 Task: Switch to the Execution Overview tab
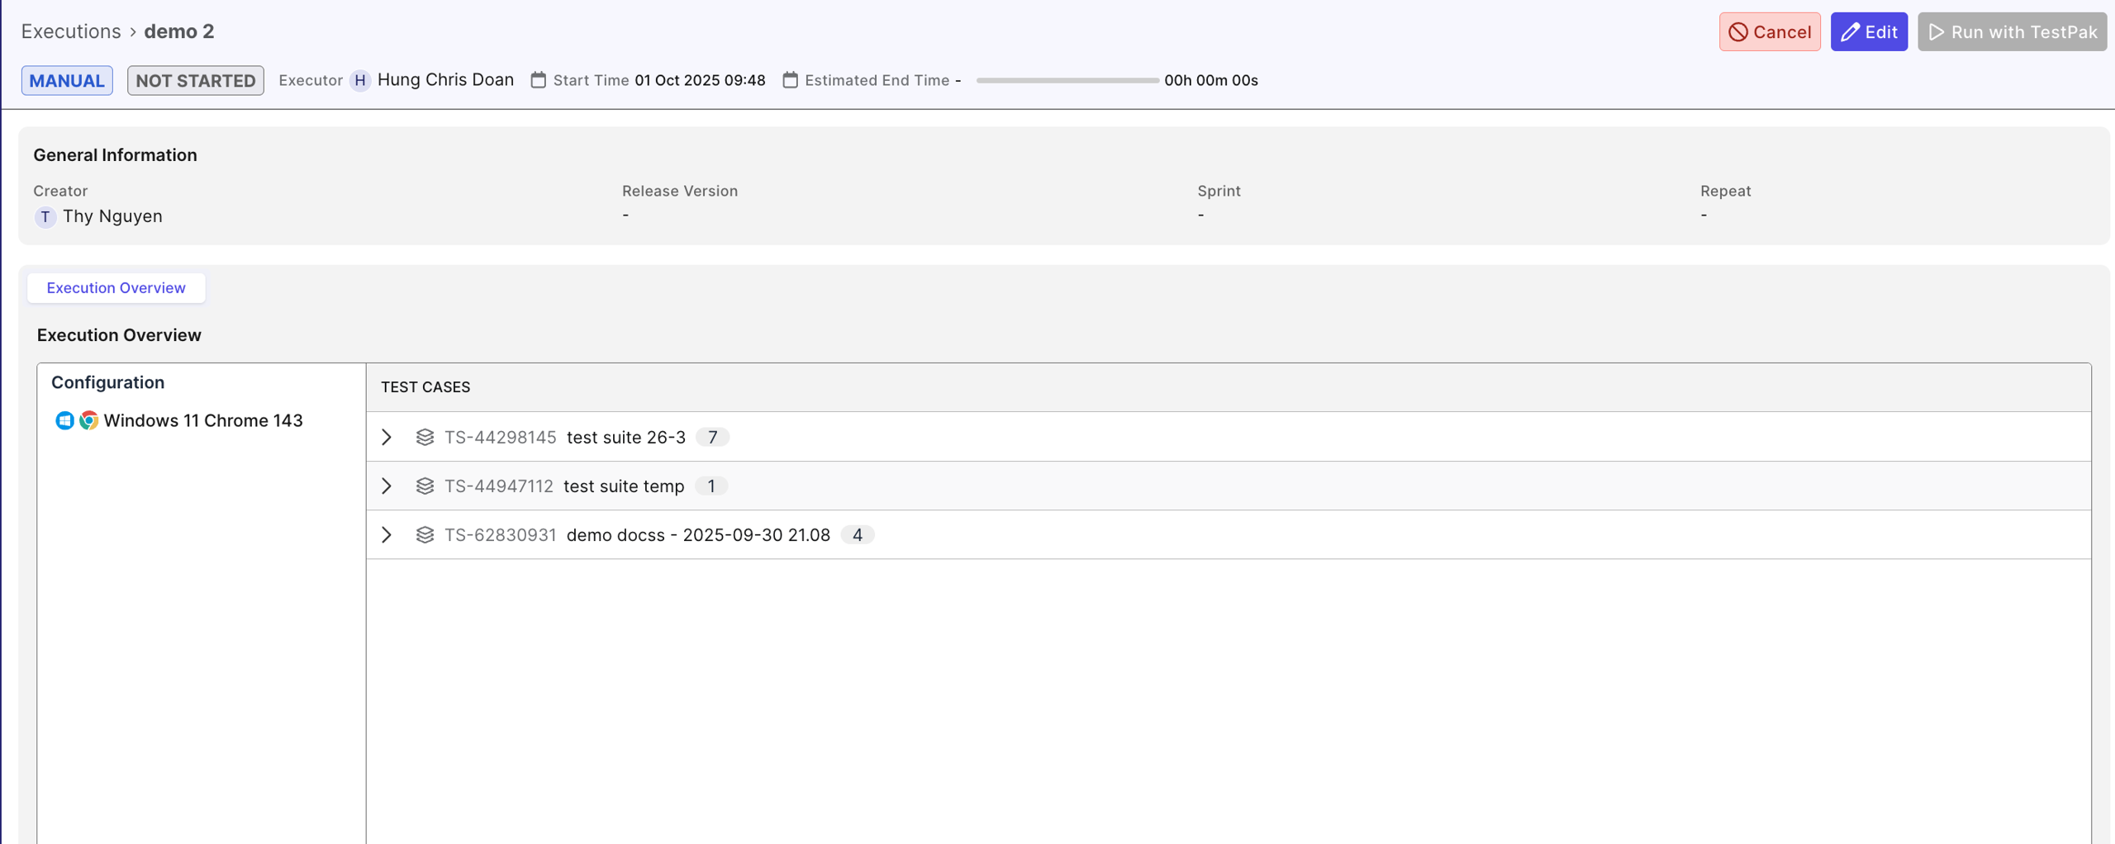pyautogui.click(x=116, y=287)
